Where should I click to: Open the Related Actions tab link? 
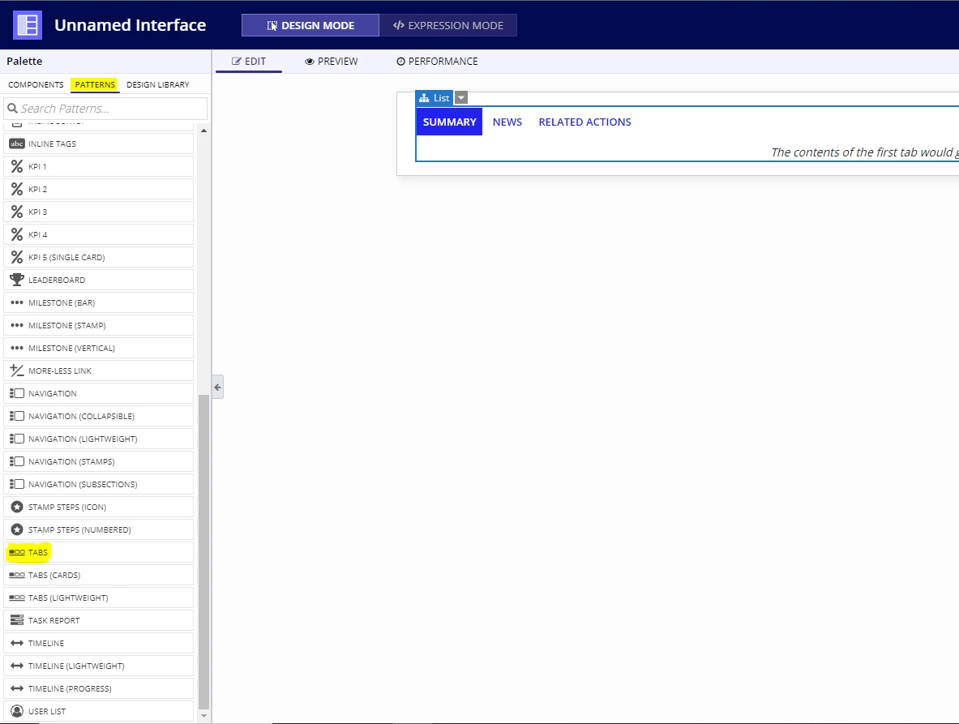(584, 122)
